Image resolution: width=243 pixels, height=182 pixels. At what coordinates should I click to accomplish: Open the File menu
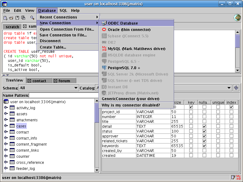click(7, 11)
